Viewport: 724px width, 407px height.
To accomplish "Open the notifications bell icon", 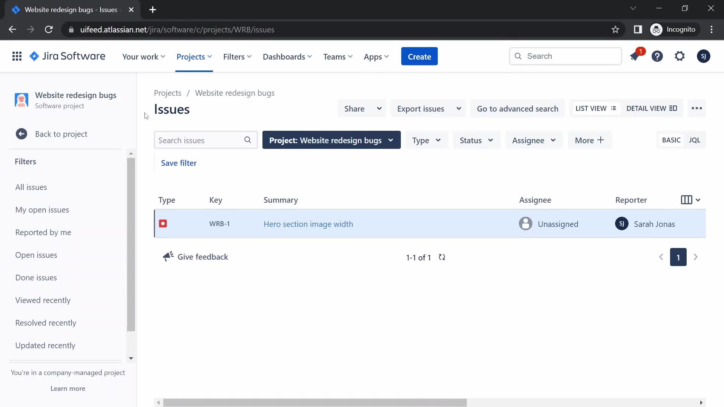I will pos(635,57).
